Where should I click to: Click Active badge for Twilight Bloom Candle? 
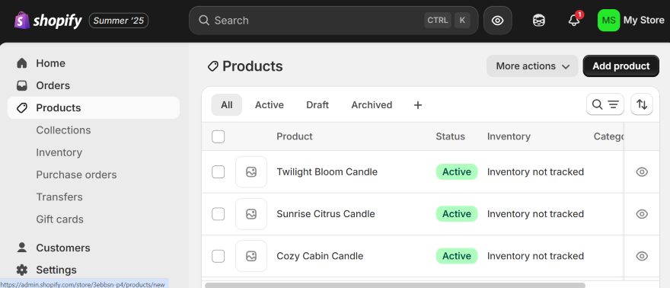pyautogui.click(x=457, y=171)
